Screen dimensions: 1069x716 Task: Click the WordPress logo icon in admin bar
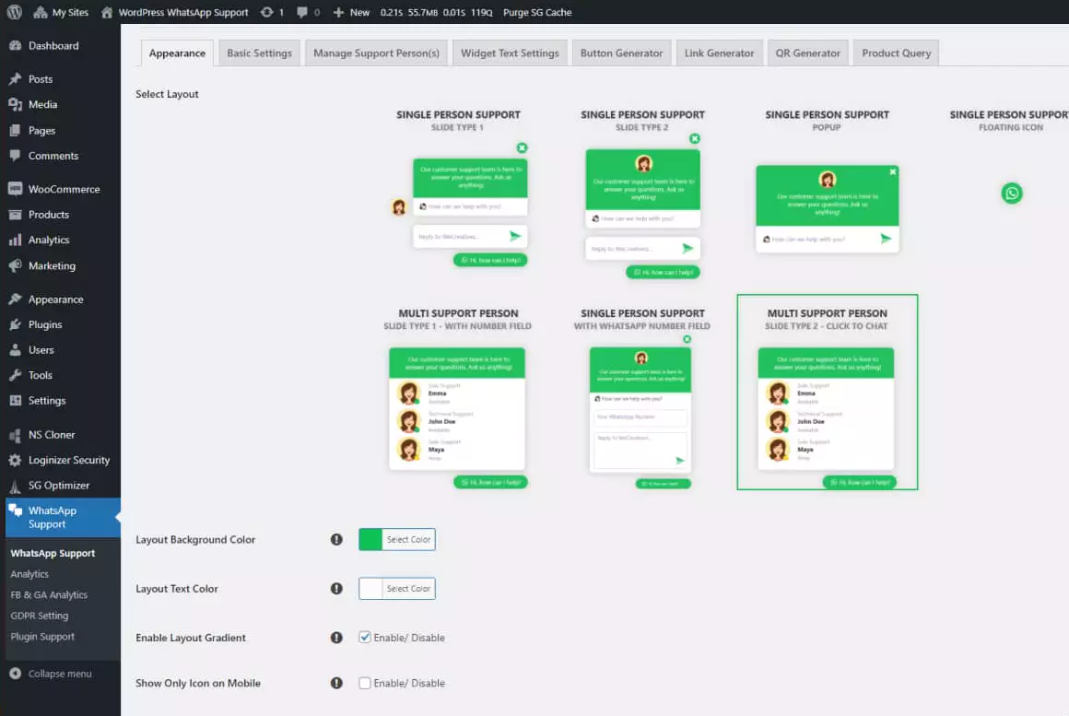pos(15,12)
